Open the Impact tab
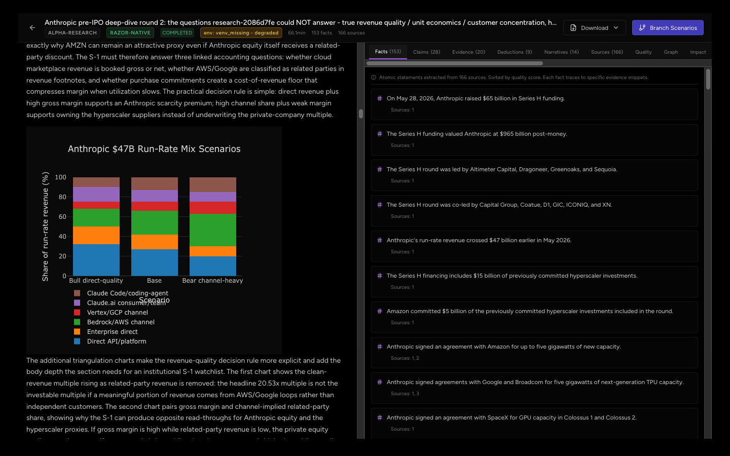Screen dimensions: 730x456 click(698, 52)
